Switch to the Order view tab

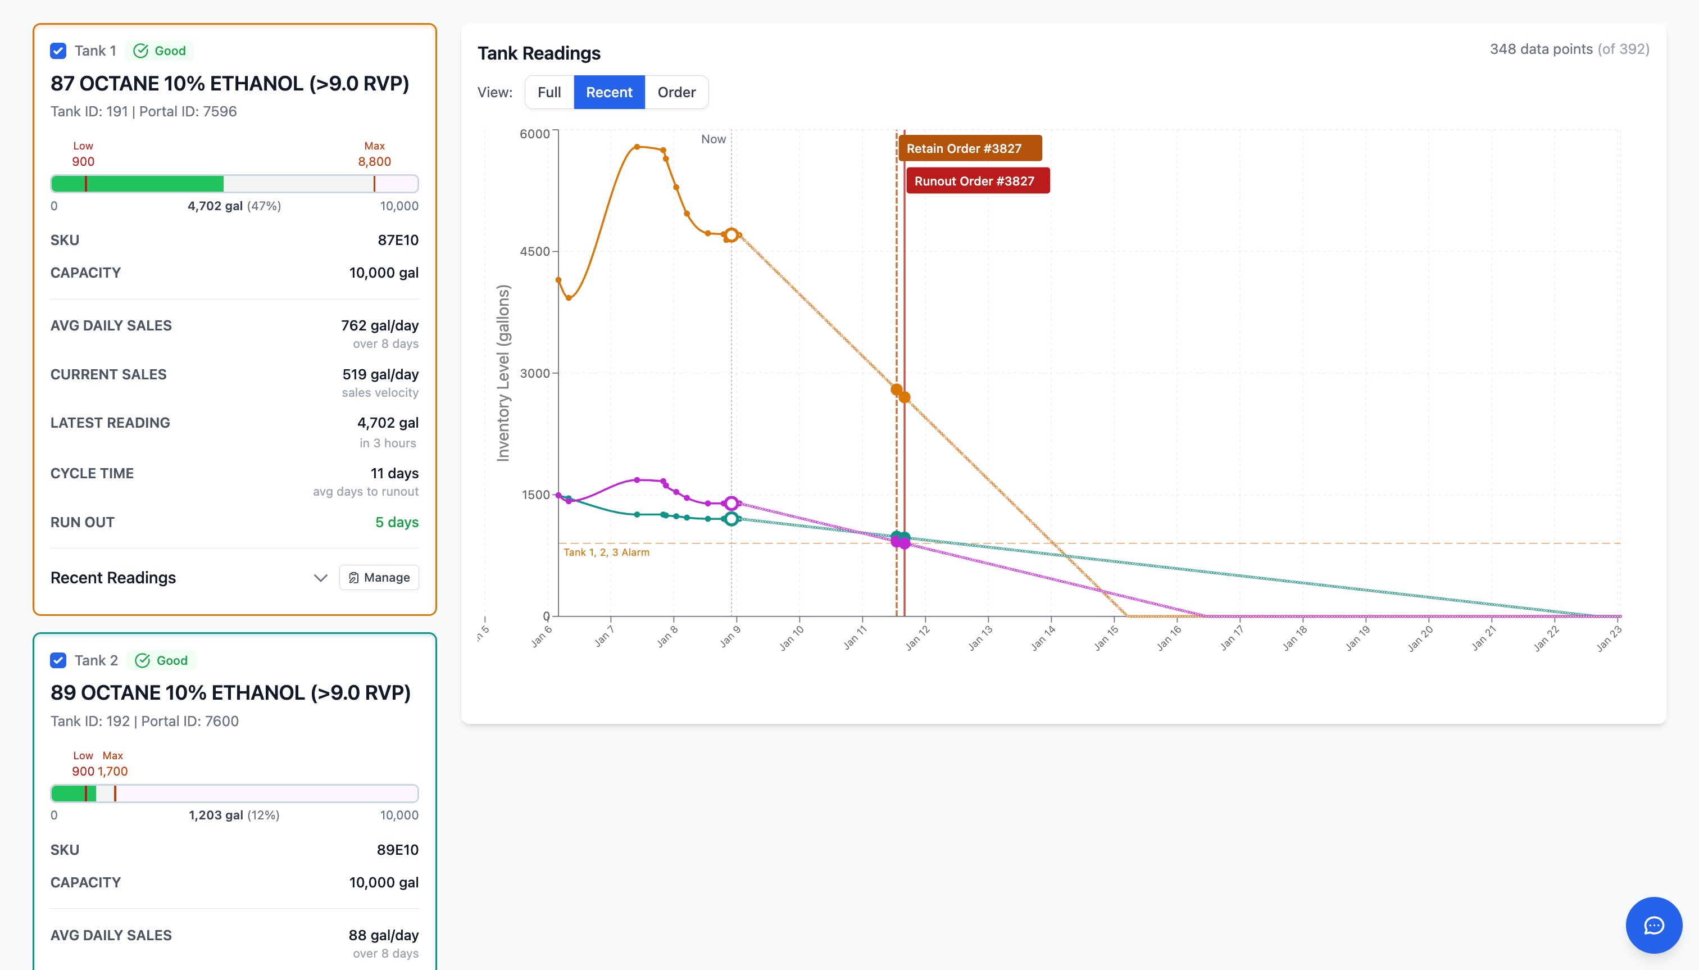(676, 92)
